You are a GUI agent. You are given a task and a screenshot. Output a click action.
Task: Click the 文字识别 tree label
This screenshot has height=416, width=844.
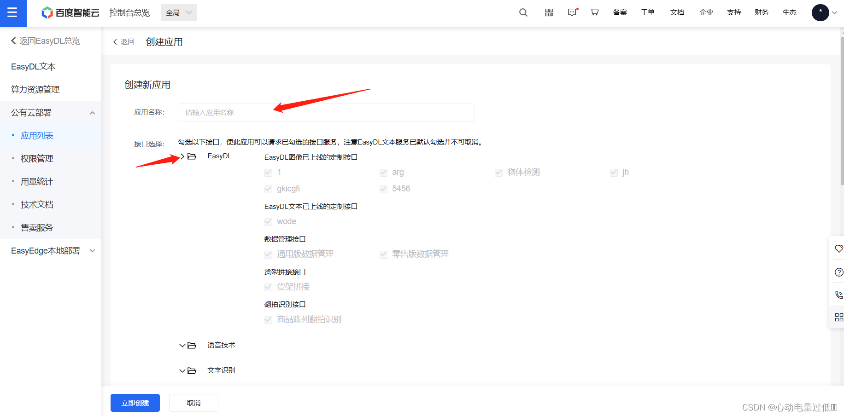click(221, 370)
